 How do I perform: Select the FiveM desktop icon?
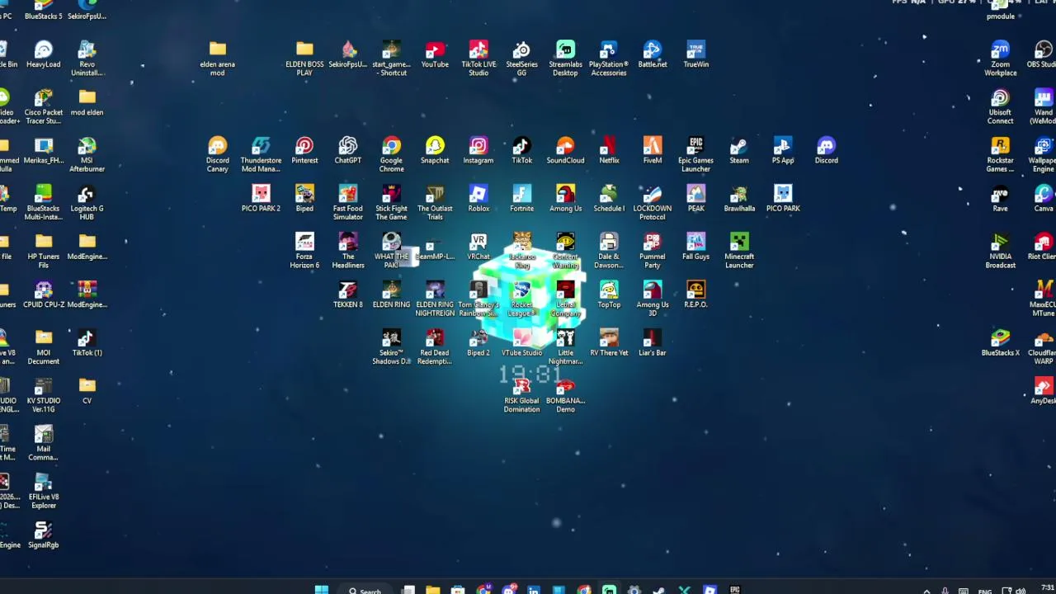653,151
